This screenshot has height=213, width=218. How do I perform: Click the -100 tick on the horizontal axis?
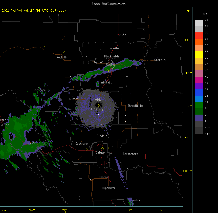pos(32,209)
